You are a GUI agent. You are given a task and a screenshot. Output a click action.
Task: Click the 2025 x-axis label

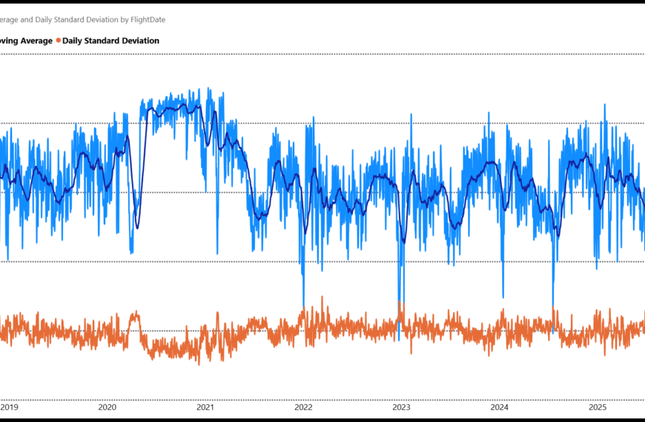click(x=598, y=407)
